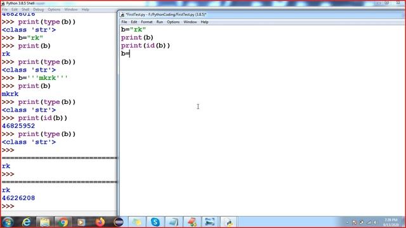Open Run menu in editor window
406x228 pixels.
click(160, 22)
